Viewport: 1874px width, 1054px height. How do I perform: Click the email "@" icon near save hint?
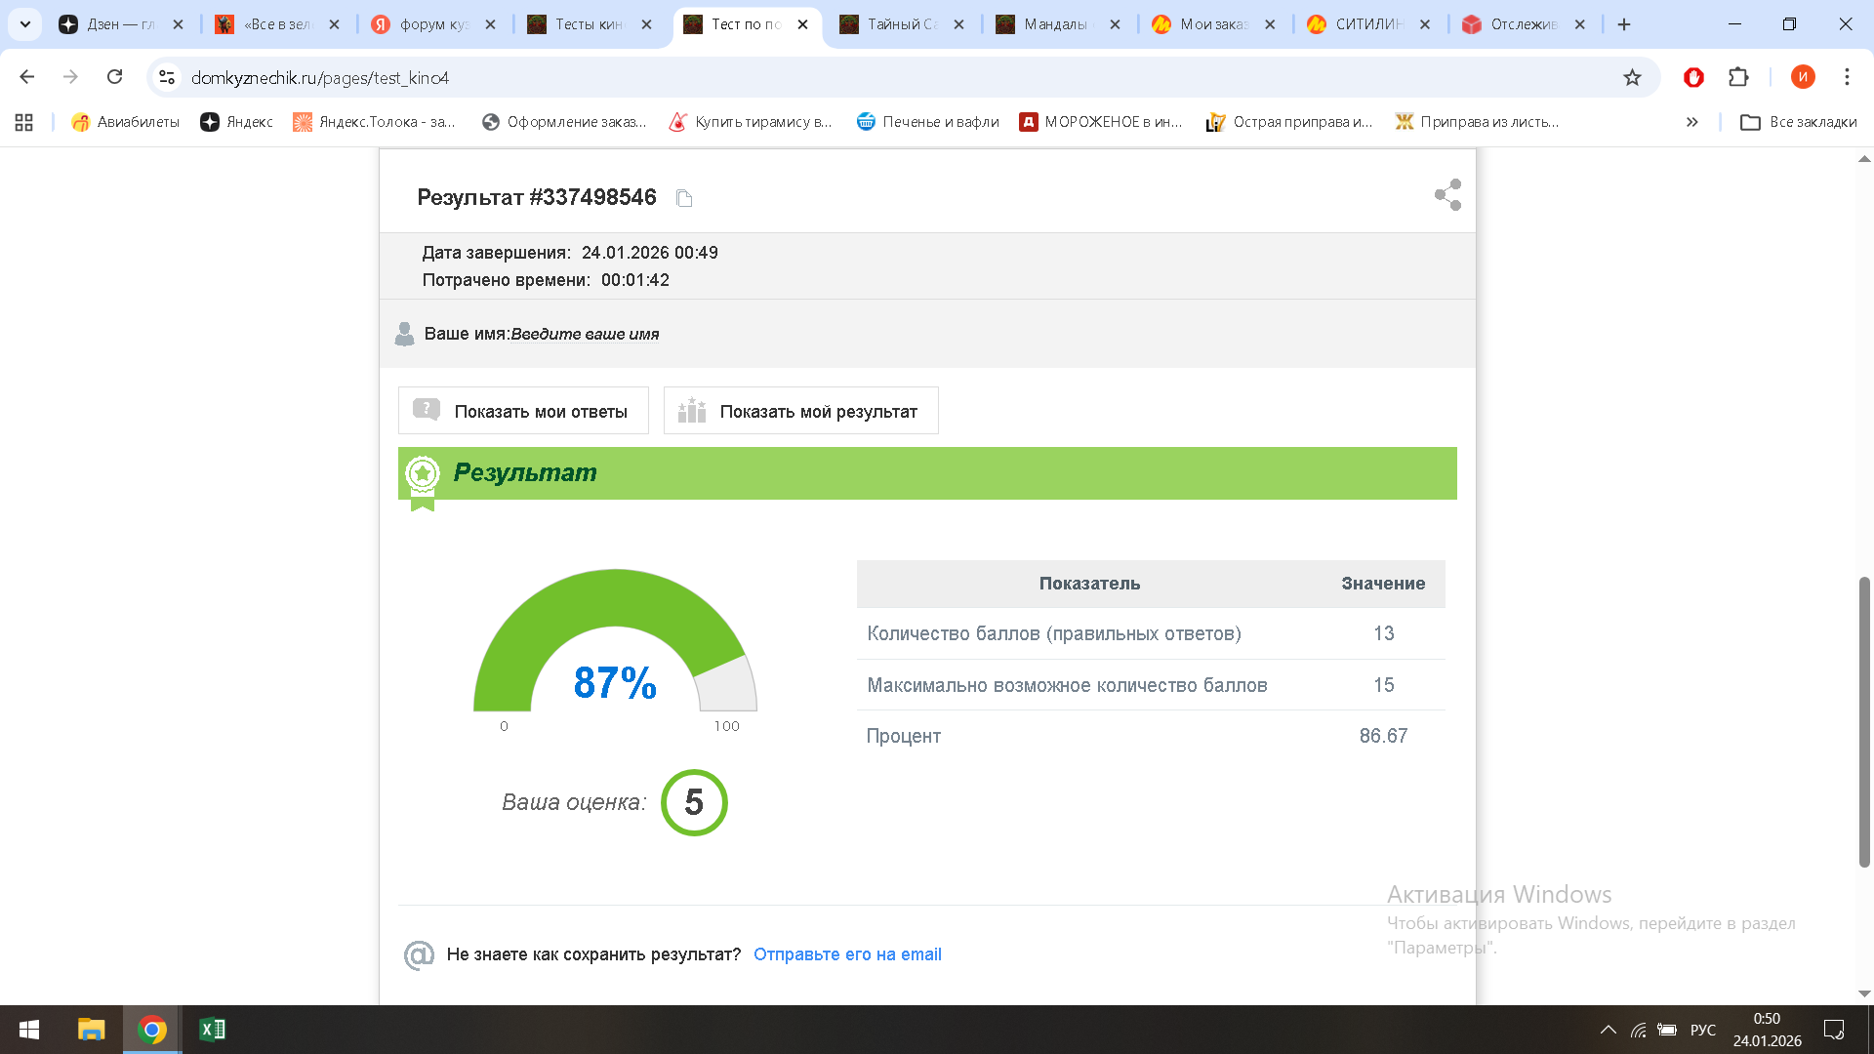[x=419, y=954]
